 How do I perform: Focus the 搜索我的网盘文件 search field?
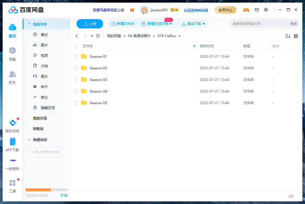click(259, 24)
